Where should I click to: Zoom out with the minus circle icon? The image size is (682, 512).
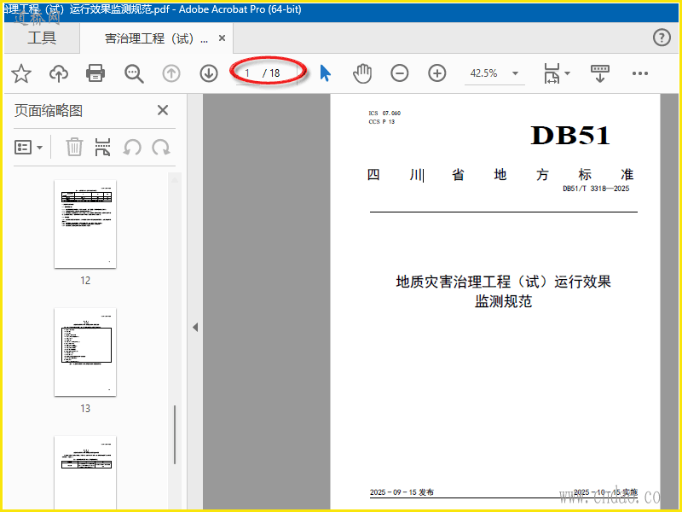(x=399, y=73)
